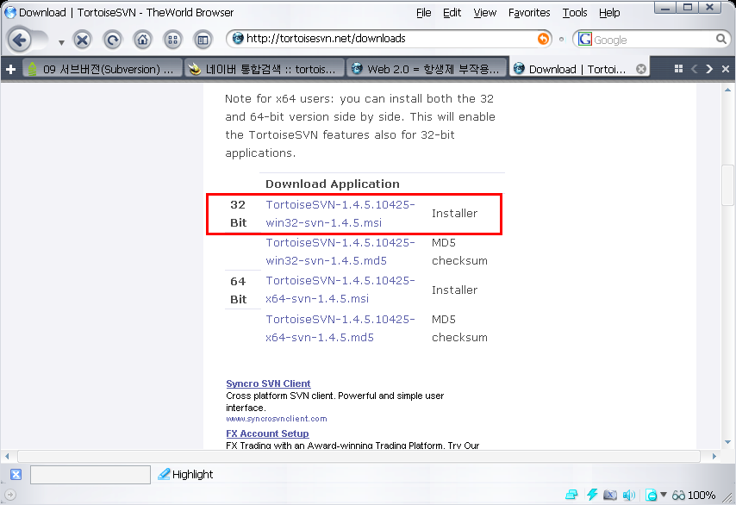Click the horizontal scrollbar right arrow
Viewport: 736px width, 505px height.
tap(714, 456)
